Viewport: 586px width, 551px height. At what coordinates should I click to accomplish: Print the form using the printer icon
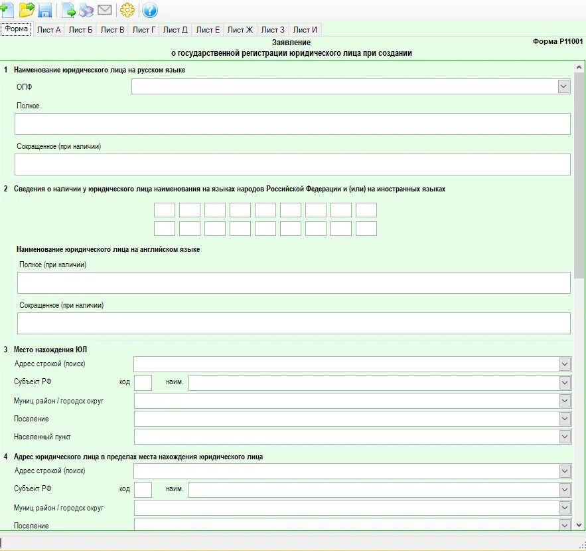click(86, 10)
